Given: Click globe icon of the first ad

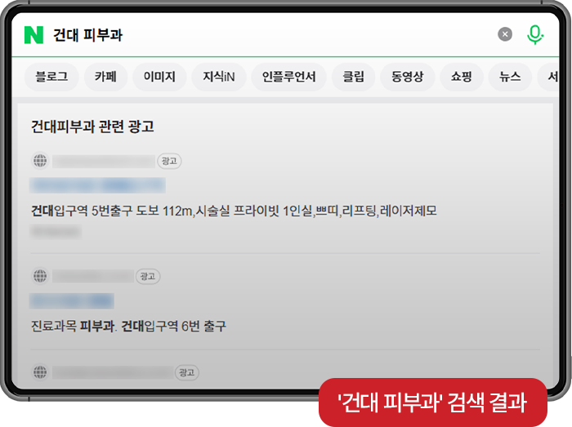Looking at the screenshot, I should (40, 160).
